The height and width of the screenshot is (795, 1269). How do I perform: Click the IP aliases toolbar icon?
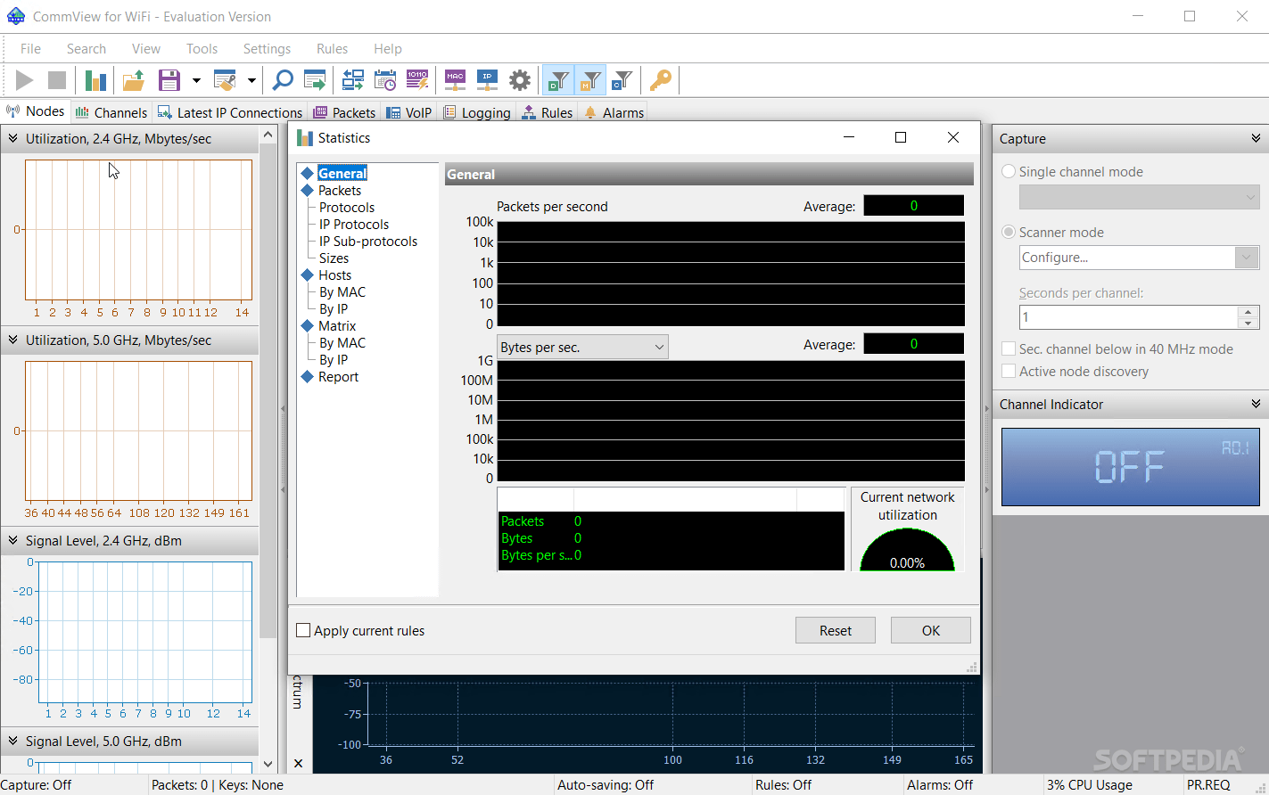click(x=487, y=79)
